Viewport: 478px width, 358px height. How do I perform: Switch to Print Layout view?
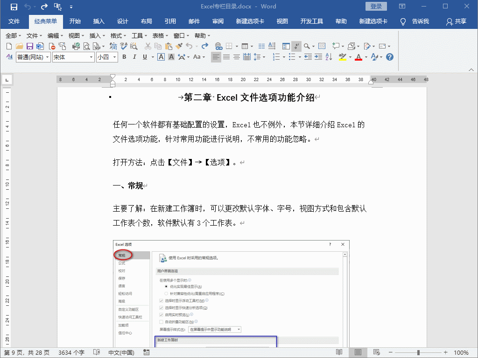point(358,352)
